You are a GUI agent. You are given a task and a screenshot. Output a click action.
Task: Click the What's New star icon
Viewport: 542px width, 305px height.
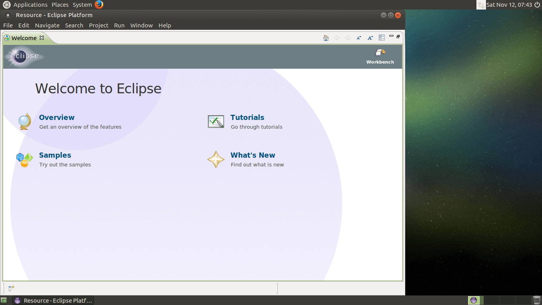[216, 159]
